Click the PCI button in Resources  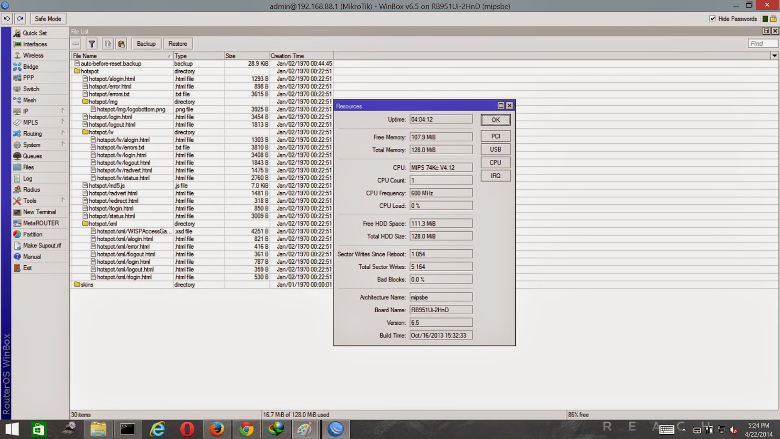tap(495, 136)
